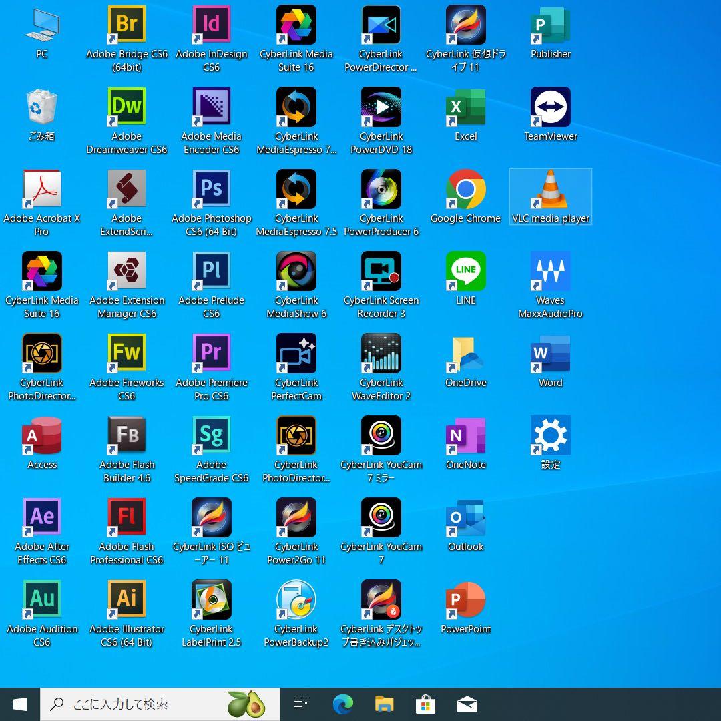
Task: Select the Adobe Media Encoder CS6 icon
Action: tap(212, 107)
